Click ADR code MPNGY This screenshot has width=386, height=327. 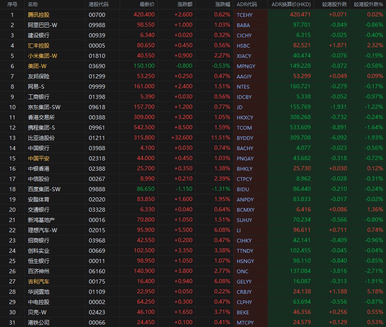246,66
